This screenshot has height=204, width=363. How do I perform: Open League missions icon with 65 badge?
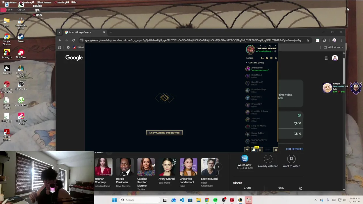tap(254, 149)
